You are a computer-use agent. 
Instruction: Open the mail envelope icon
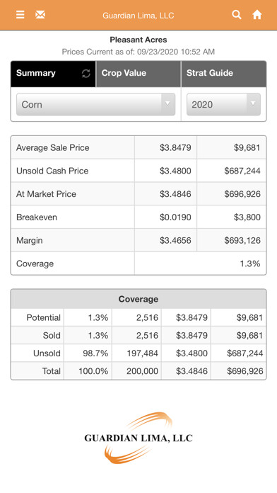[40, 14]
